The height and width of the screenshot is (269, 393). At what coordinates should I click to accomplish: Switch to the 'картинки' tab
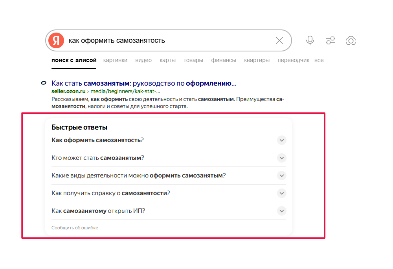point(115,60)
